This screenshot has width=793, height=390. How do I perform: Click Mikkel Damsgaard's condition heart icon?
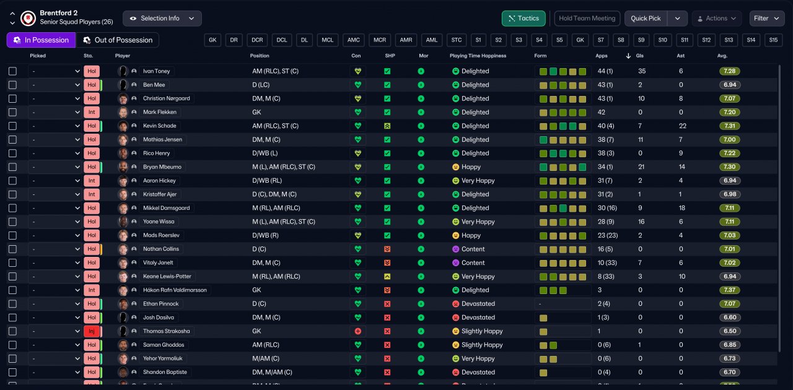357,208
